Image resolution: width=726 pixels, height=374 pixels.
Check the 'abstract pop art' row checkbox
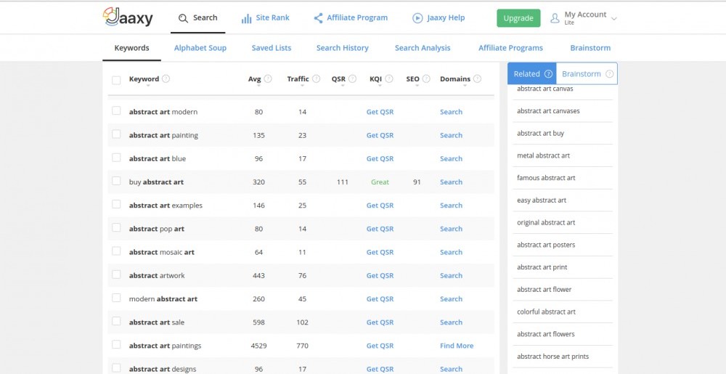pos(116,228)
